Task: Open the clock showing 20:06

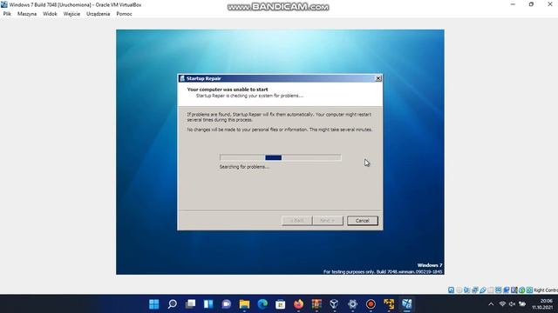Action: (x=542, y=304)
